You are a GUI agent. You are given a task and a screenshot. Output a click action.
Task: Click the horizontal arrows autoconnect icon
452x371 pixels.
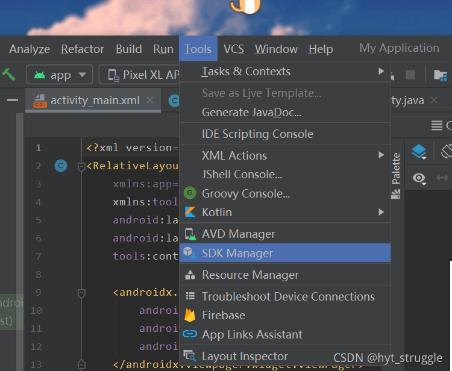[x=442, y=178]
